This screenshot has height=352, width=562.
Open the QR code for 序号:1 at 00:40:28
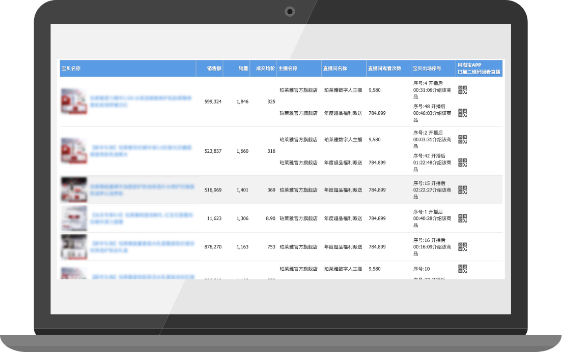[462, 218]
